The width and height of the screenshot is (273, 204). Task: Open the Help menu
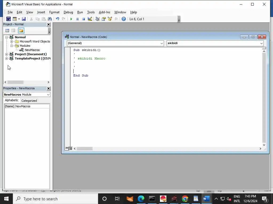[134, 12]
